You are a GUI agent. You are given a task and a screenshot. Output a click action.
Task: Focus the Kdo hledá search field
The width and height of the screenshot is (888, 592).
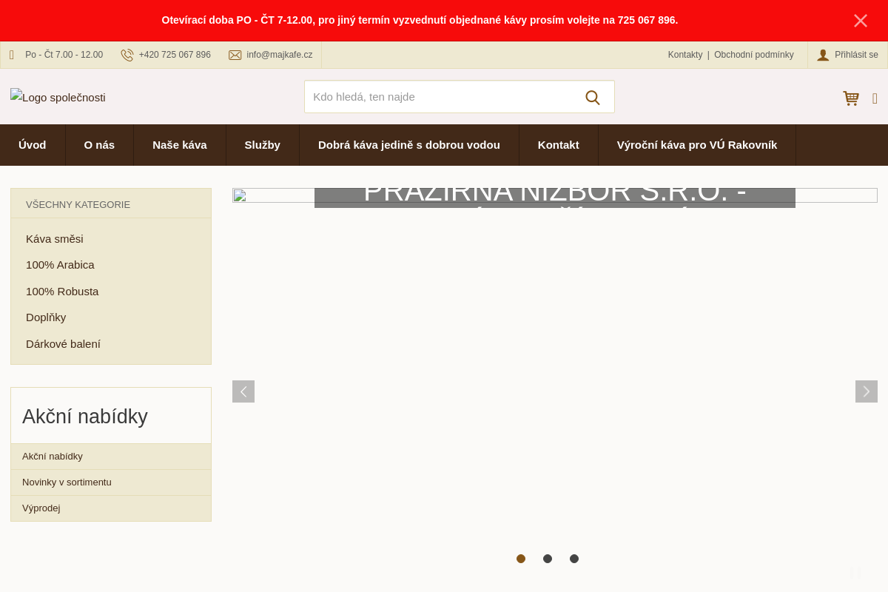[440, 97]
